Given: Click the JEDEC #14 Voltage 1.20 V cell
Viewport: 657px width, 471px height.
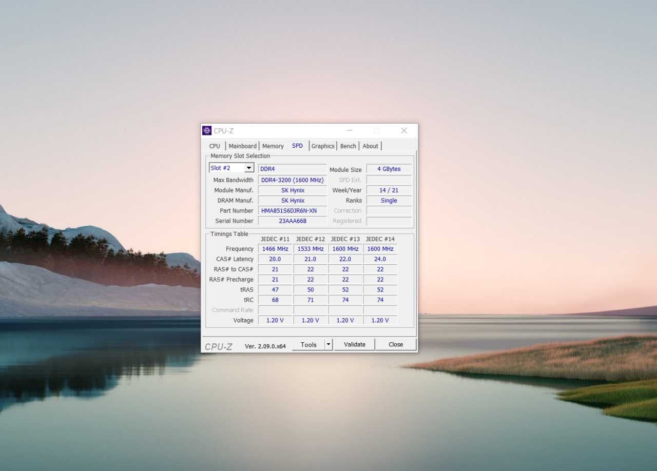Looking at the screenshot, I should coord(380,320).
